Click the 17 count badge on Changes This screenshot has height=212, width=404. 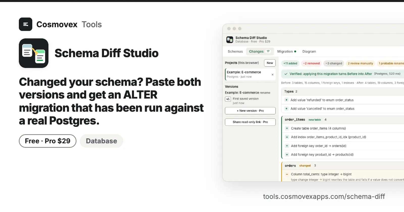coord(268,51)
